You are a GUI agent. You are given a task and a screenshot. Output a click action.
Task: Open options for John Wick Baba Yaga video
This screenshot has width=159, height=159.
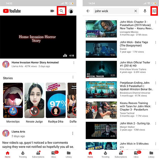pyautogui.click(x=156, y=42)
